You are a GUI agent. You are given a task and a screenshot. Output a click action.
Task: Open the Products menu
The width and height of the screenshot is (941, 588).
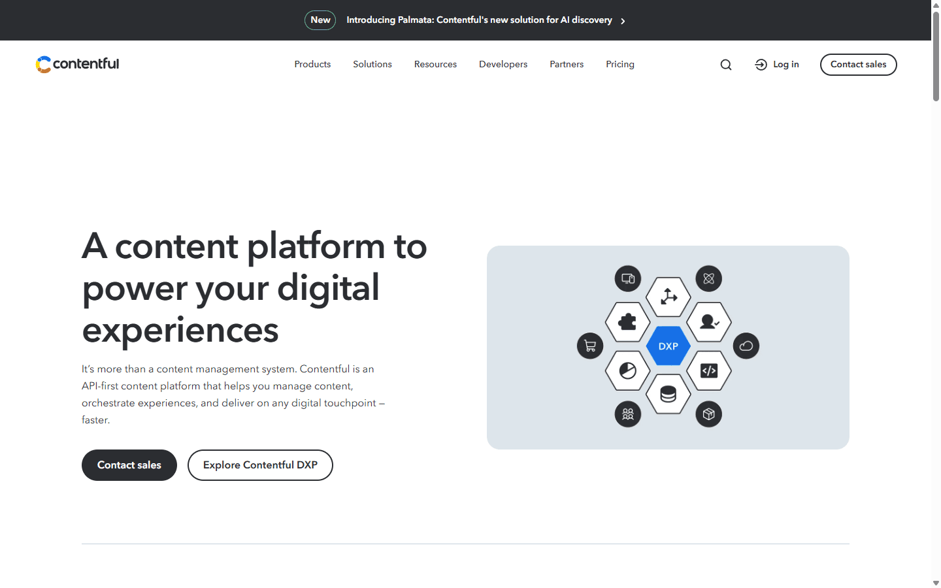click(312, 64)
